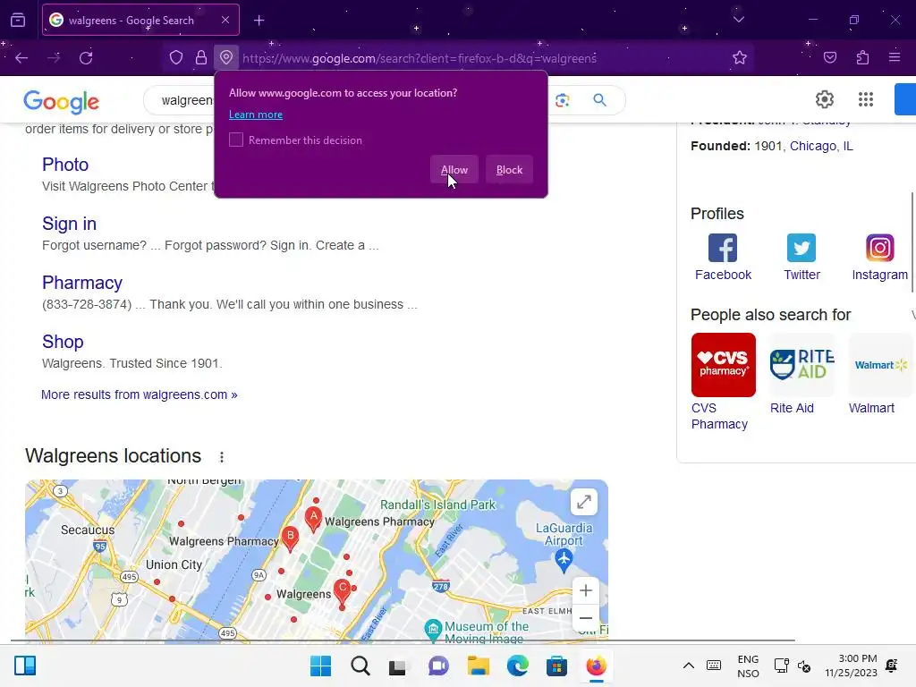Open the Chicago, IL founded link
Screen dimensions: 916x687
(x=821, y=146)
